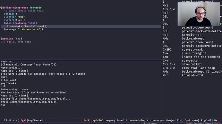
Task: Click cua-set-mark in the command log
Action: 192,50
